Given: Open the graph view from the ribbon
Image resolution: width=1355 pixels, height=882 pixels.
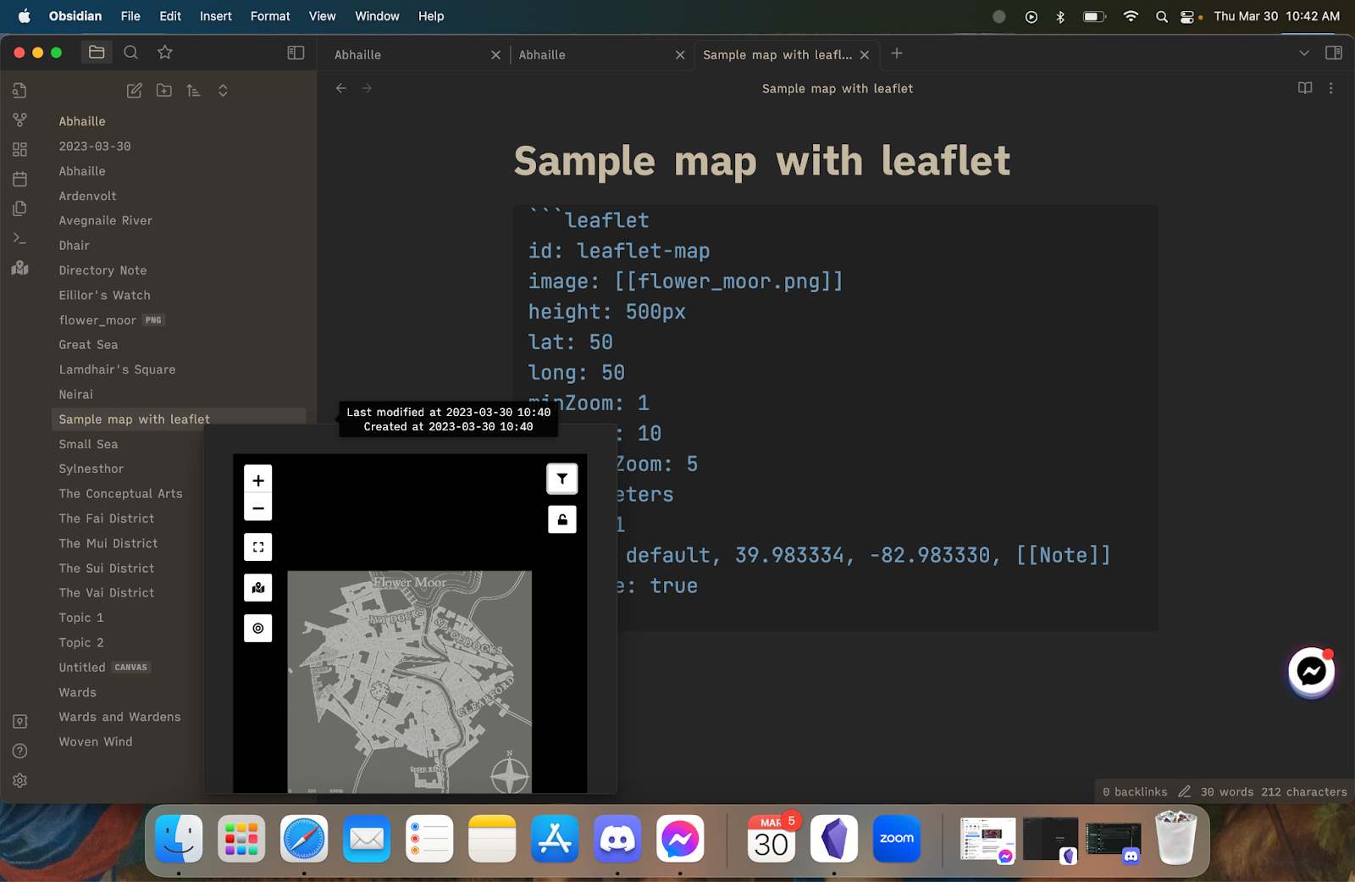Looking at the screenshot, I should click(20, 119).
